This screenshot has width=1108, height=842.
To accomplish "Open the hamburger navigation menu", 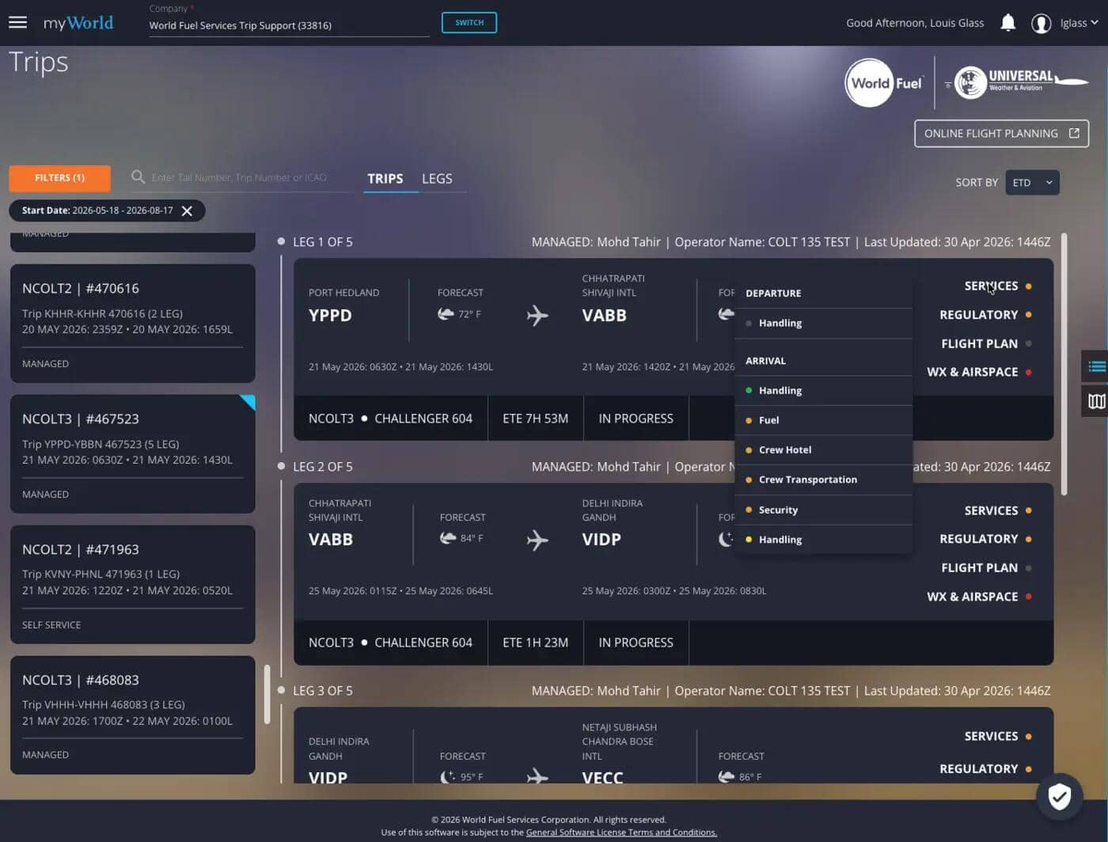I will coord(17,22).
